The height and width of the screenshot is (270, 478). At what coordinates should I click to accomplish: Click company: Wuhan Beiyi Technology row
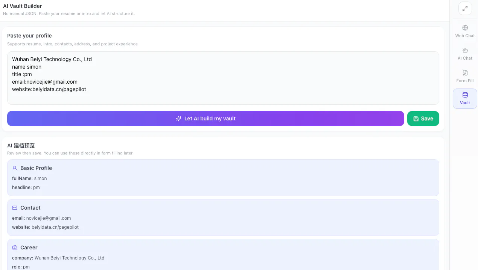(x=58, y=258)
